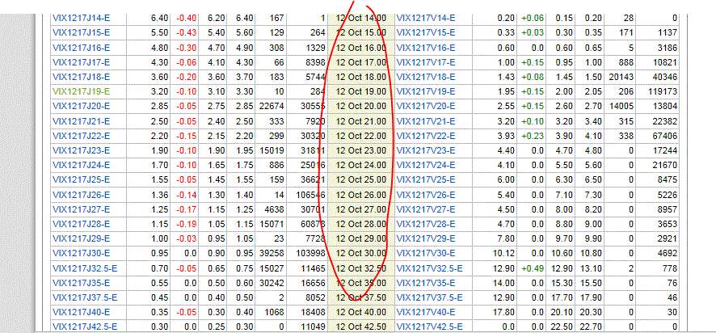Select the 12 Oct 25.00 strike cell
716x333 pixels.
pyautogui.click(x=361, y=180)
